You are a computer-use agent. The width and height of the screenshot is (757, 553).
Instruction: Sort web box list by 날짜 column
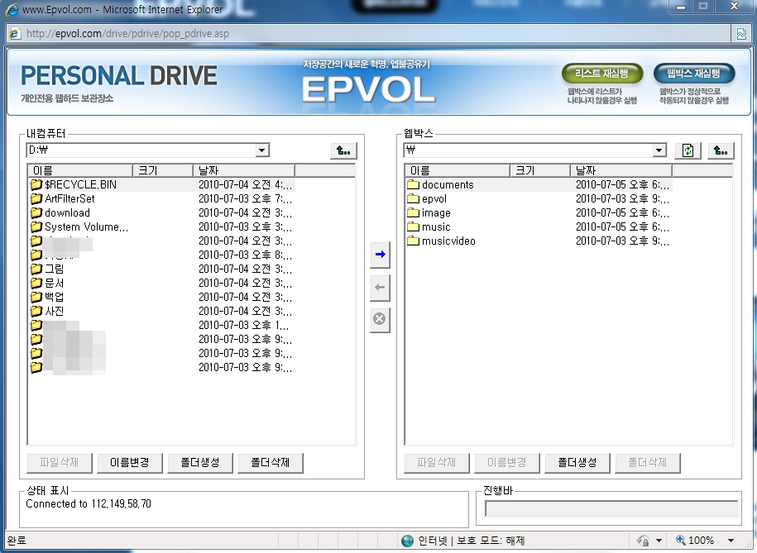pyautogui.click(x=620, y=170)
